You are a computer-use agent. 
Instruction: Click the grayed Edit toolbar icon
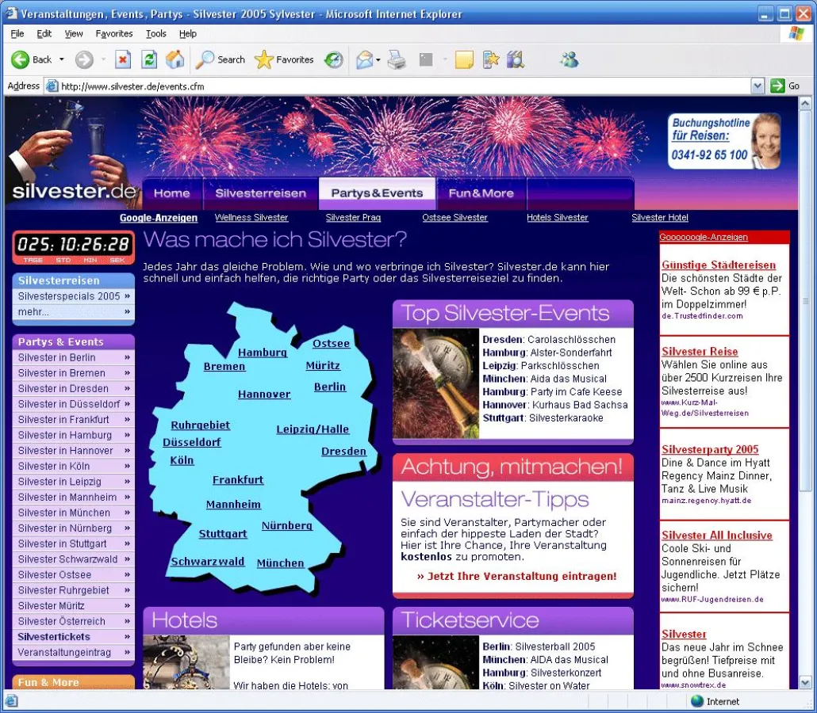(x=426, y=60)
